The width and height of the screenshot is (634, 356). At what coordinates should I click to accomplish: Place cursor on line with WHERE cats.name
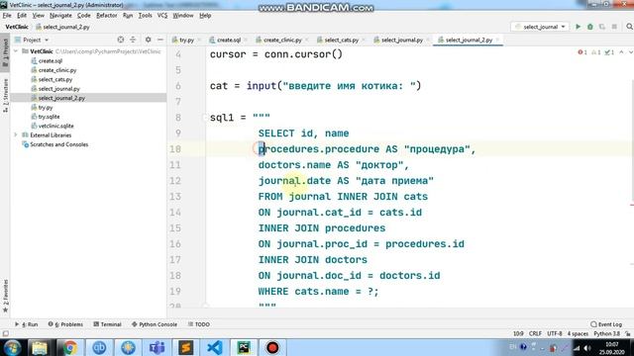[x=318, y=291]
